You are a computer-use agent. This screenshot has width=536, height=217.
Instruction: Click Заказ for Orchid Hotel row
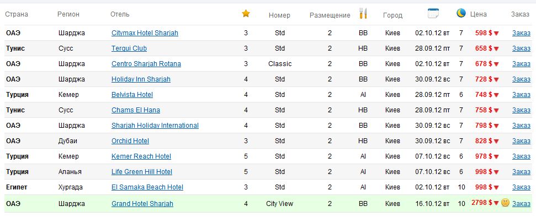coord(521,141)
